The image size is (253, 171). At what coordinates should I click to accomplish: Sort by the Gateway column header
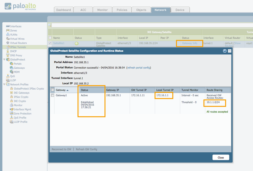click(x=62, y=90)
